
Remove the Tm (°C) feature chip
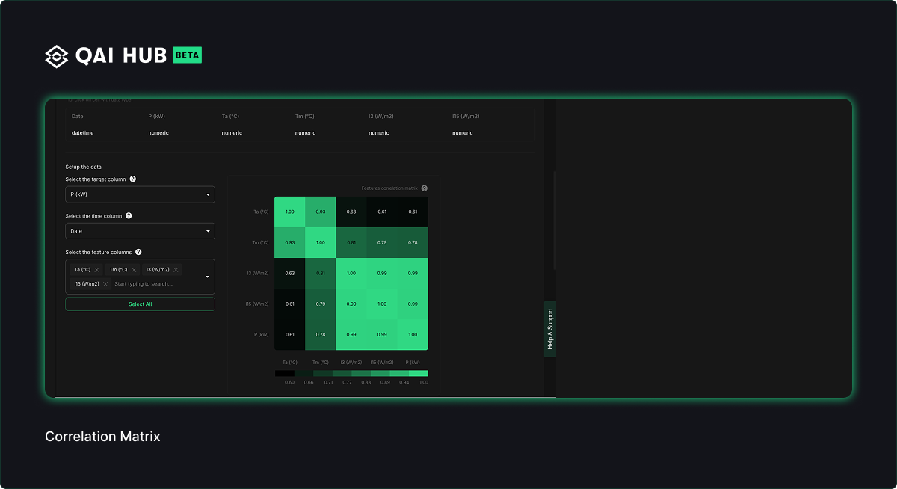134,270
